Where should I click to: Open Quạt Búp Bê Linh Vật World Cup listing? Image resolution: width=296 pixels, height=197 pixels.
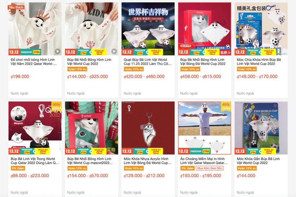coord(147,62)
